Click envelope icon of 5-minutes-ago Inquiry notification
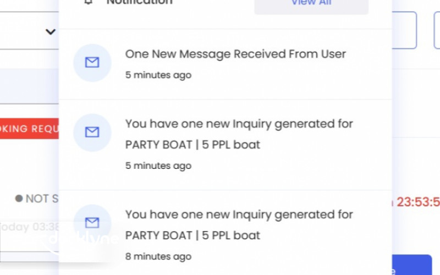 [92, 133]
